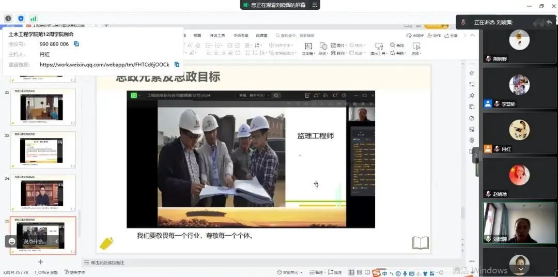558x277 pixels.
Task: Check the green network signal icon
Action: pos(34,19)
